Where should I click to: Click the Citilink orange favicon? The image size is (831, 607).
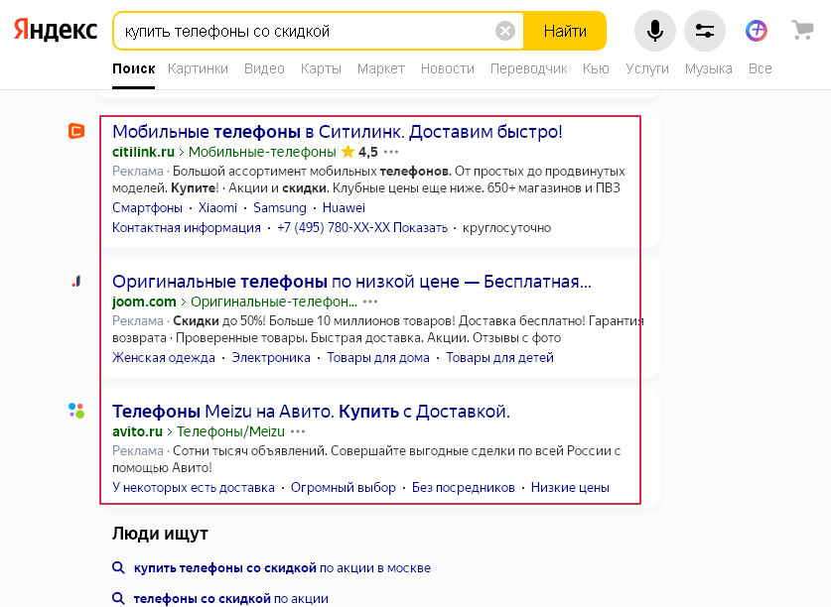point(76,131)
